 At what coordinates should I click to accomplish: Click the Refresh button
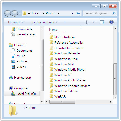point(78,13)
